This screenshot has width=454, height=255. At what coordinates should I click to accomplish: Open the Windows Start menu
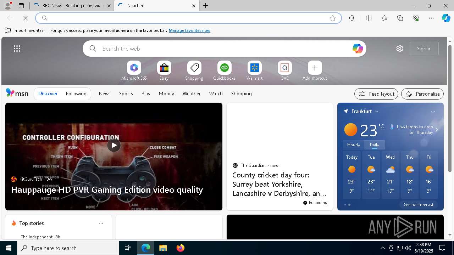(x=9, y=248)
